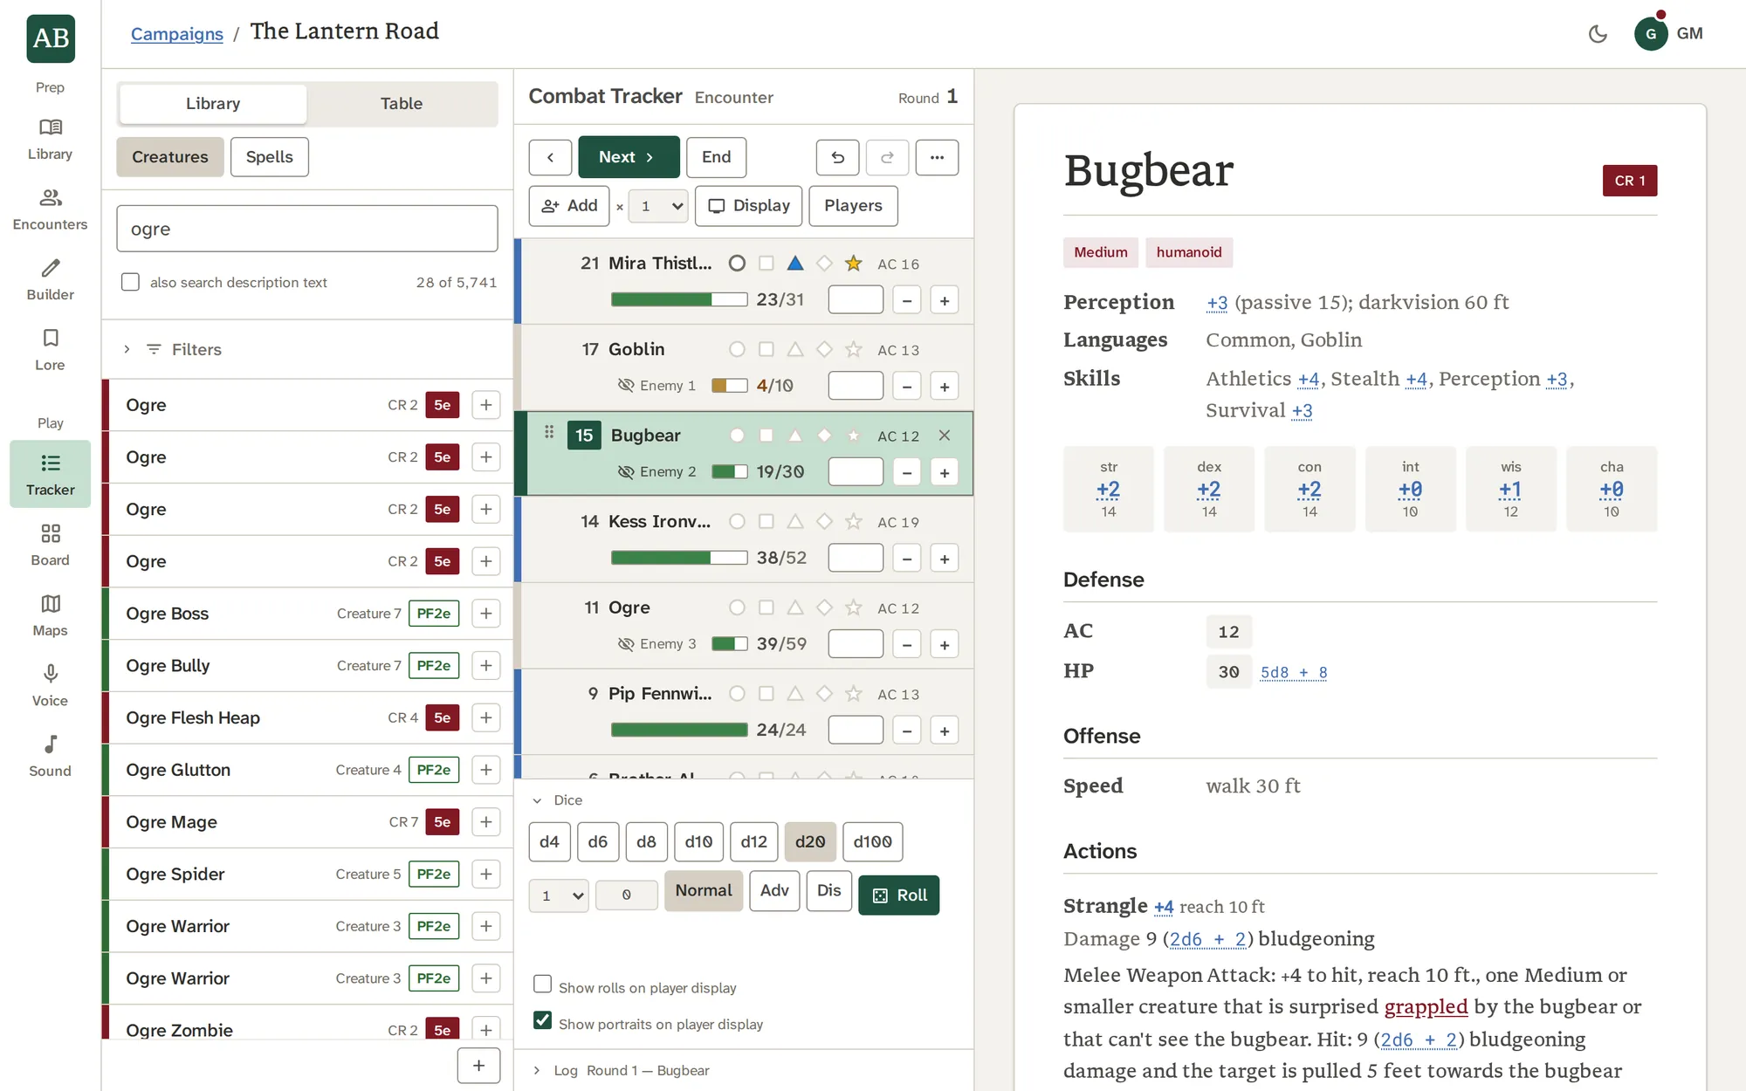Toggle dark mode moon icon
Image resolution: width=1746 pixels, height=1091 pixels.
(x=1598, y=34)
